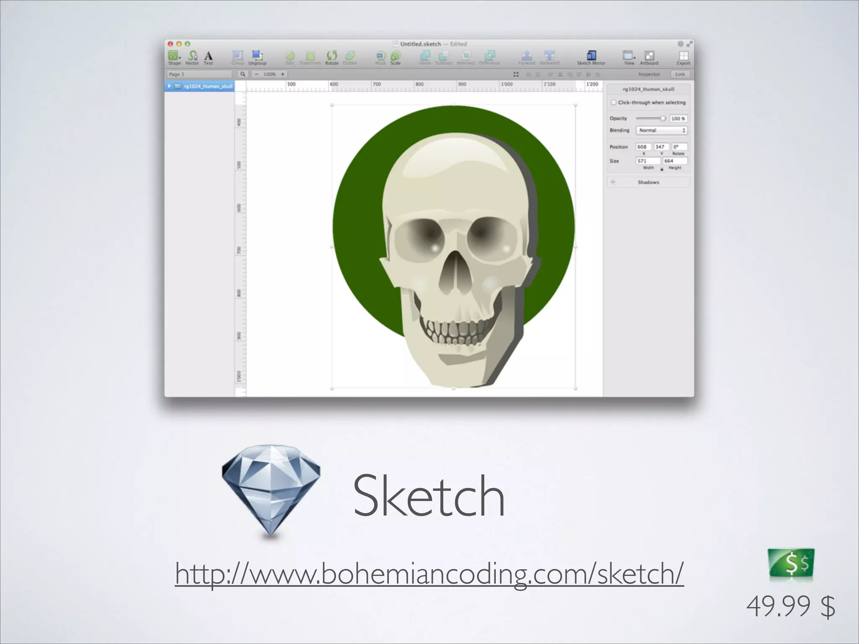Click the magnifier zoom icon

tap(243, 74)
